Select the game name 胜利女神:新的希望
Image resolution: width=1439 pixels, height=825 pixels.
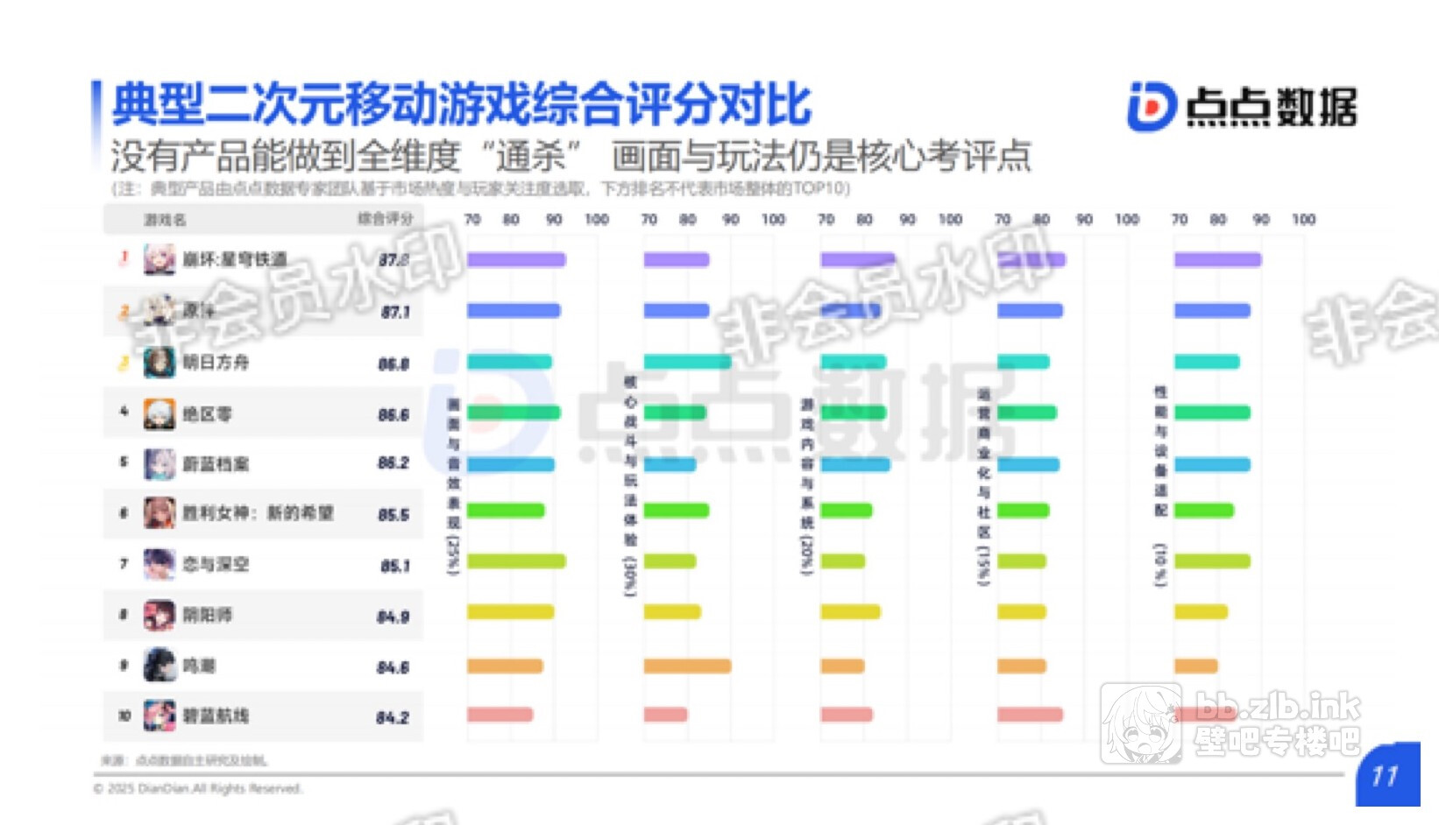pos(258,513)
